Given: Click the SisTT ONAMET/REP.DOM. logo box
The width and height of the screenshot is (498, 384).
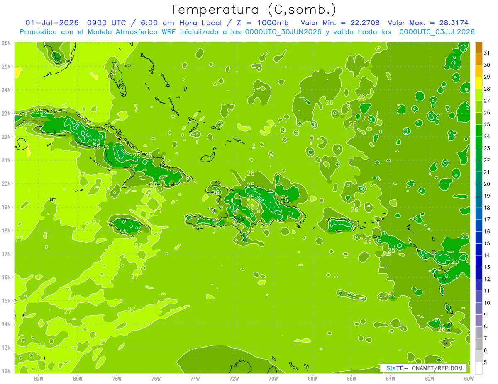Looking at the screenshot, I should [x=423, y=368].
